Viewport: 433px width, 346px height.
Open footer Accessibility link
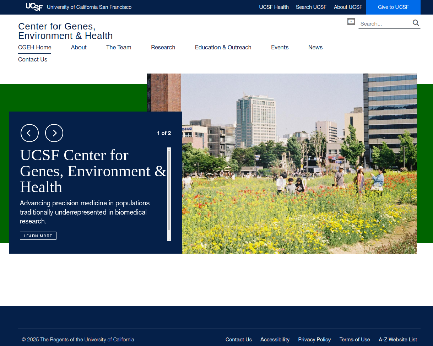(x=275, y=339)
